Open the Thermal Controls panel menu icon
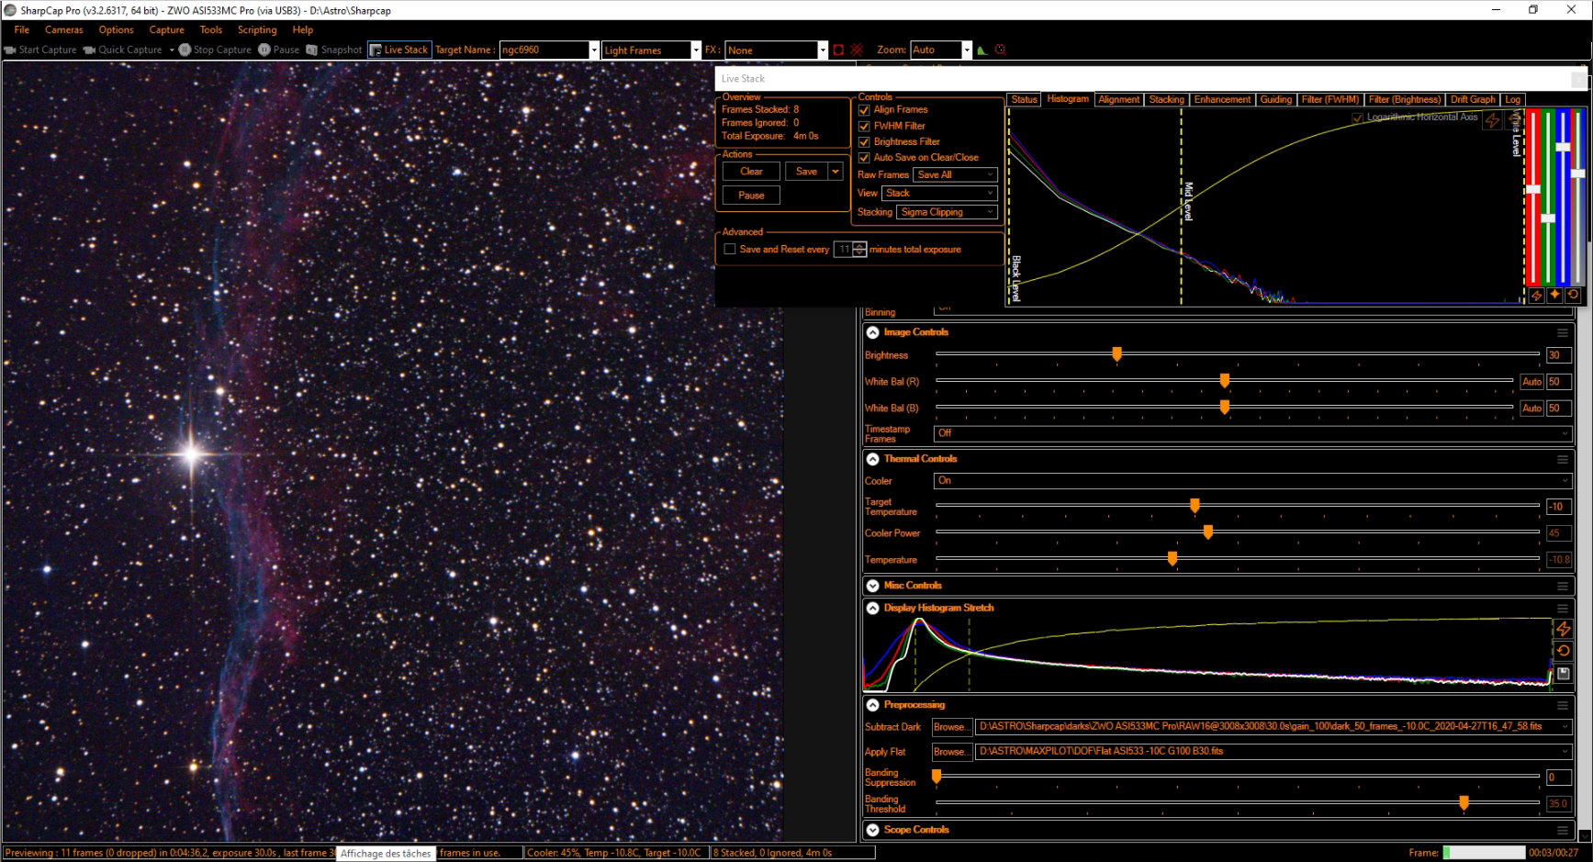The image size is (1593, 862). click(x=1563, y=459)
